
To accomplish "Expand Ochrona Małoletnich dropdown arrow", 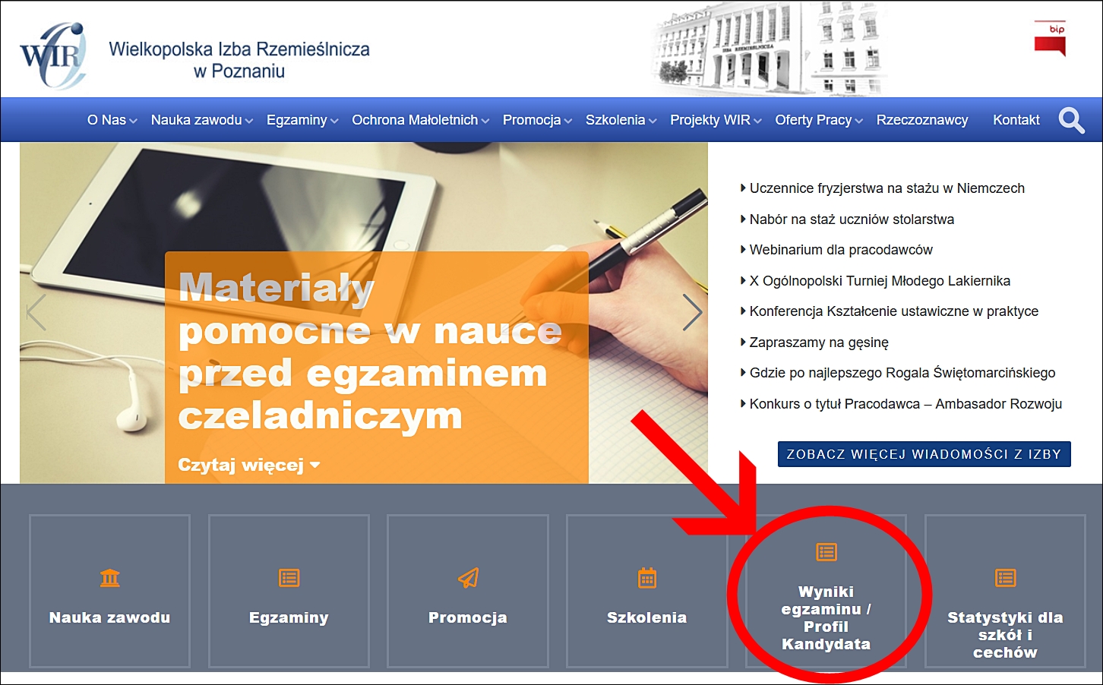I will tap(485, 121).
